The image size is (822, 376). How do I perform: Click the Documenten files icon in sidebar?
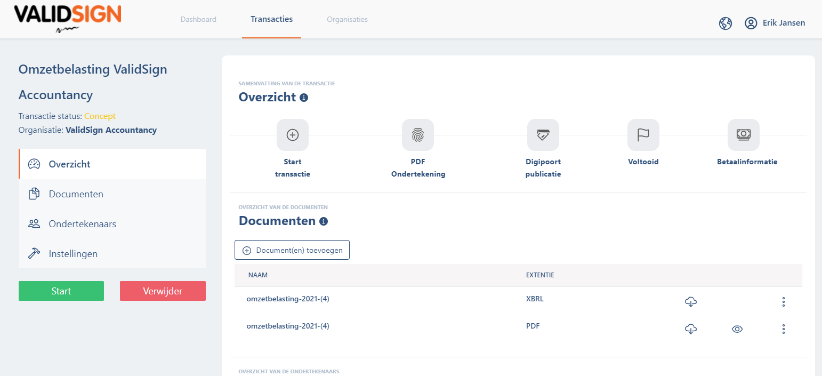(x=34, y=194)
